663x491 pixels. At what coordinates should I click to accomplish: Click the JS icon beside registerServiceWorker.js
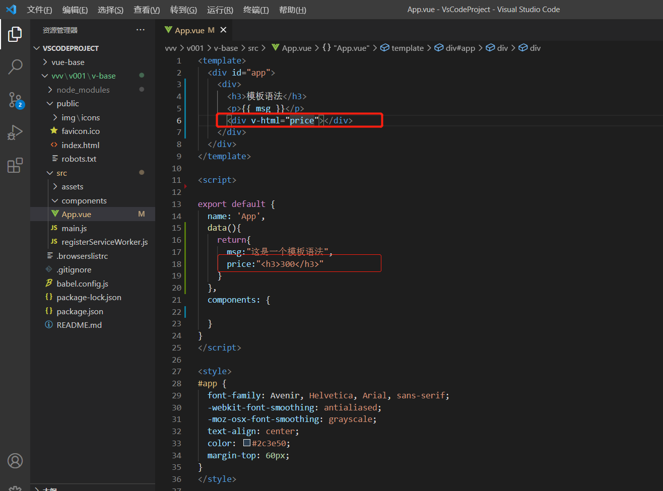pos(54,242)
